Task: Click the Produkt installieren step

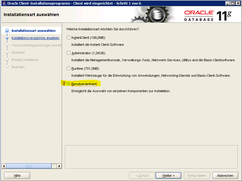Action: click(x=25, y=60)
